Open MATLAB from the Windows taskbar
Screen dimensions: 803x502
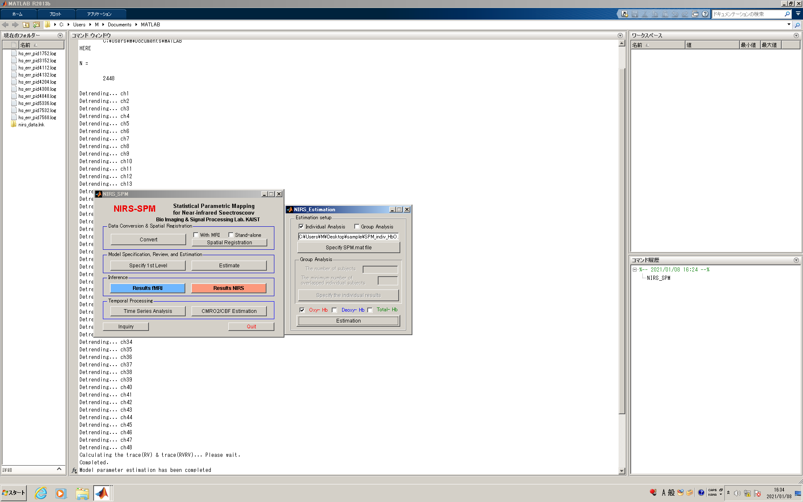[102, 493]
